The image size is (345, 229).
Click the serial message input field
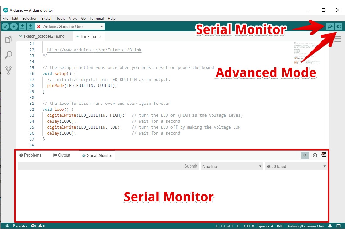coord(100,166)
